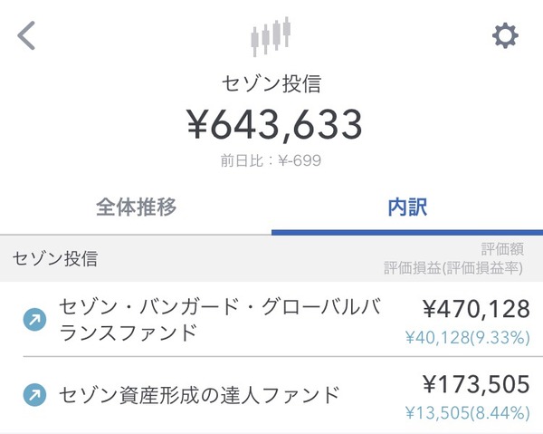
Task: Tap the back chevron arrow
Action: click(26, 35)
